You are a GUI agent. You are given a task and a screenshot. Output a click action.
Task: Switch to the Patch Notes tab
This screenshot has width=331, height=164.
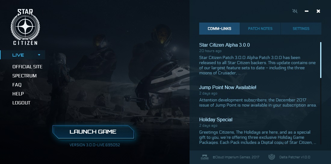point(260,29)
